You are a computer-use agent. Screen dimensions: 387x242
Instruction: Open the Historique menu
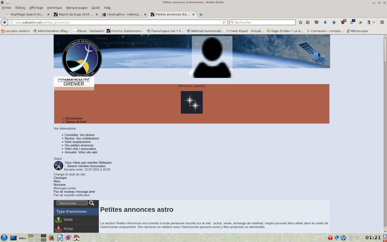[x=55, y=8]
